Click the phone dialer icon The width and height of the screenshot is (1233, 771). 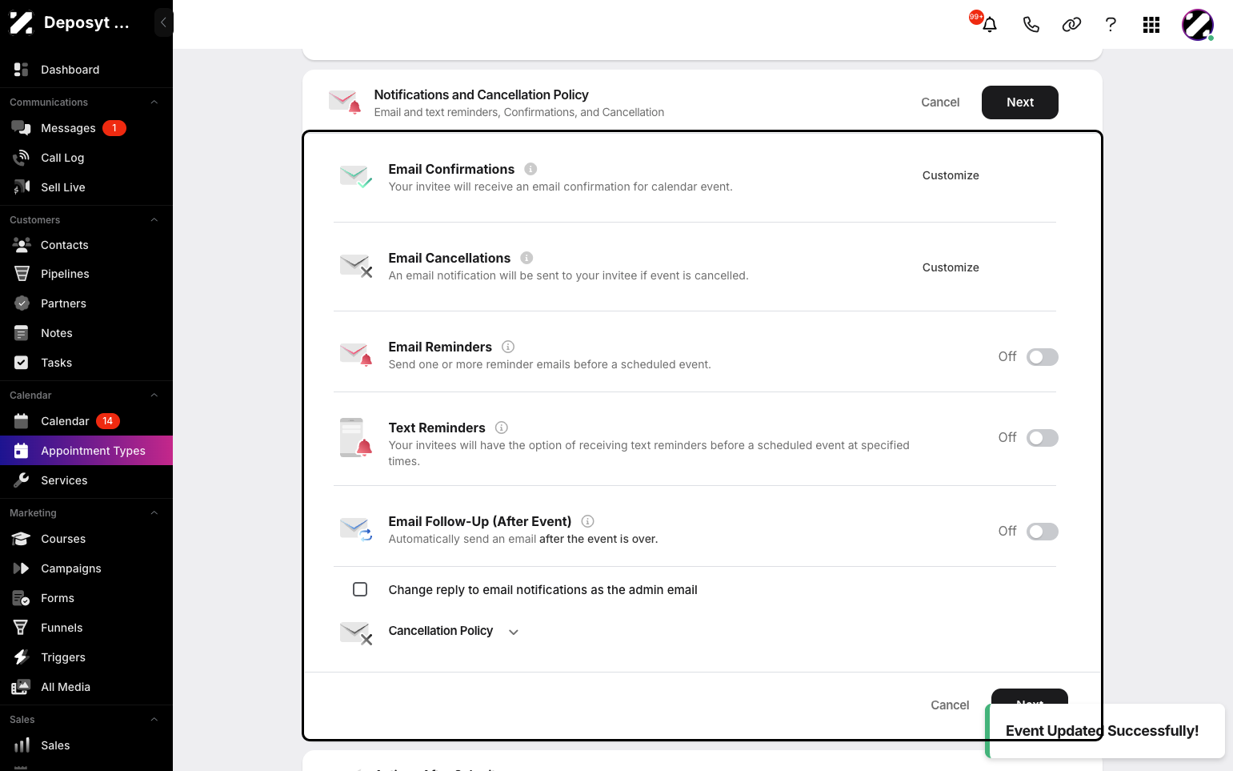click(x=1031, y=24)
